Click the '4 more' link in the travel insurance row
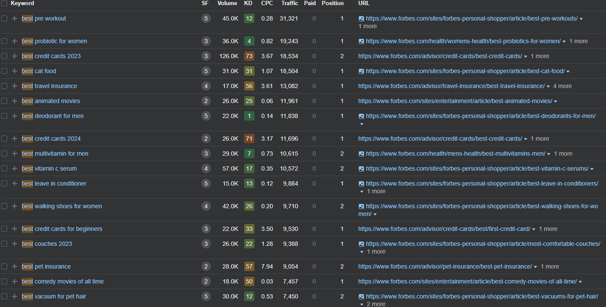Screen dimensions: 606x307 [563, 86]
